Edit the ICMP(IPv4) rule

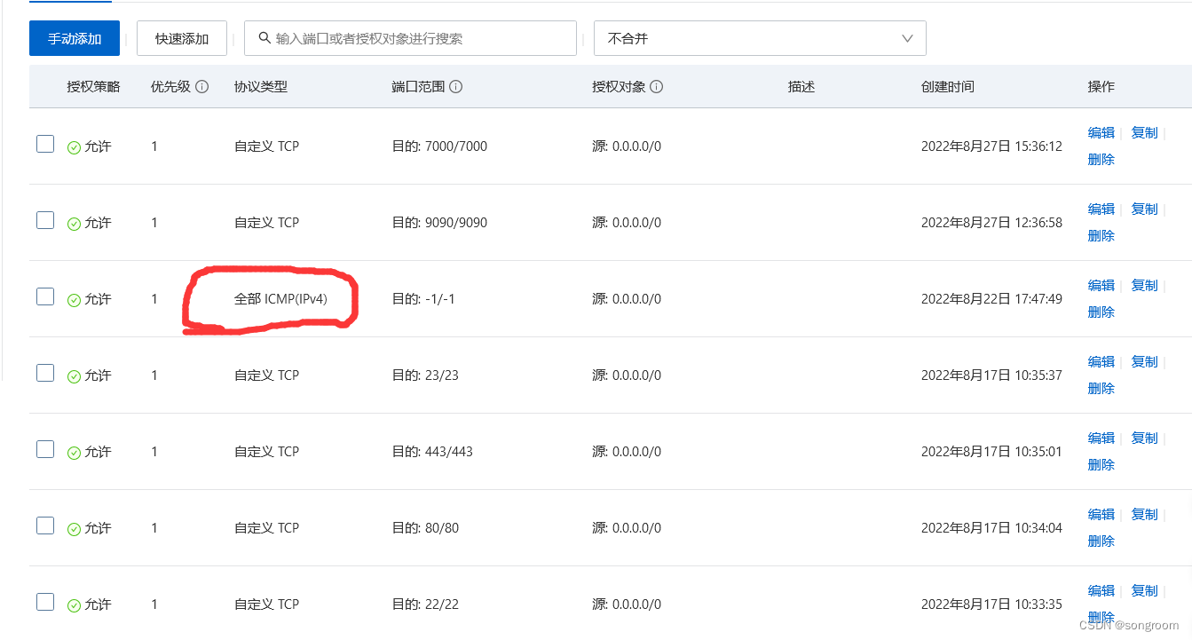(1101, 286)
